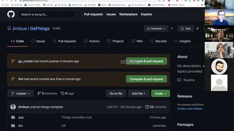234x131 pixels.
Task: Go to Marketplace in the top navigation
Action: pos(128,14)
